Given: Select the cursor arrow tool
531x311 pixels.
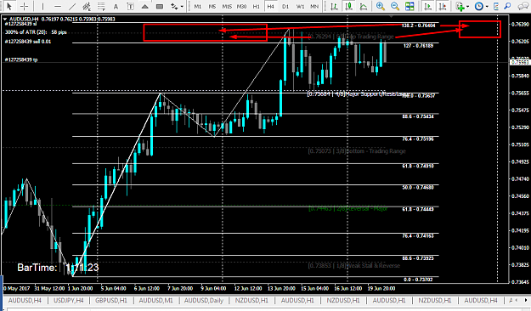Looking at the screenshot, I should pos(9,6).
